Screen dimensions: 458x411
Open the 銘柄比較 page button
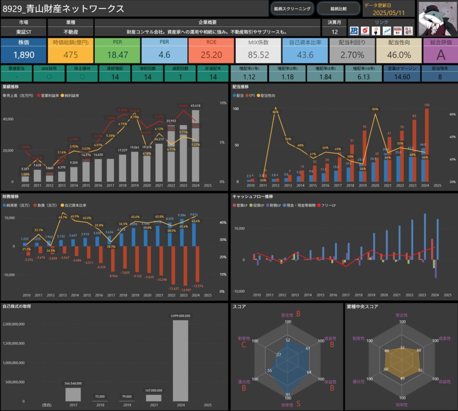[339, 9]
